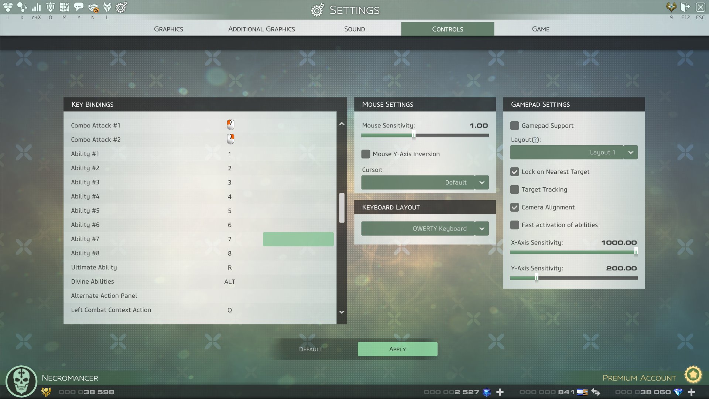Click the ALT binding for Divine Abilities
Screen dimensions: 709x399
pos(229,282)
